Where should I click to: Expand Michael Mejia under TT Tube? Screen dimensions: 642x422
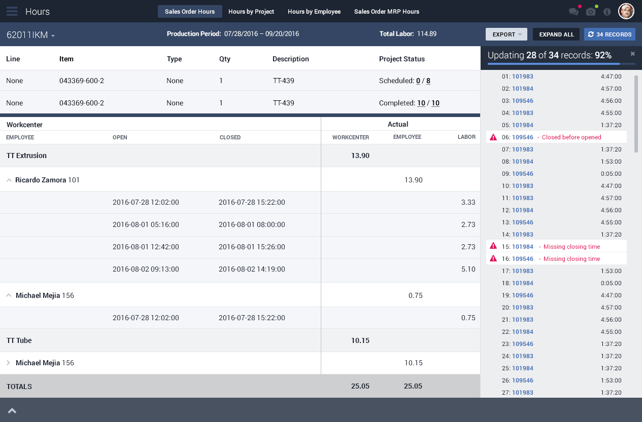pyautogui.click(x=9, y=363)
